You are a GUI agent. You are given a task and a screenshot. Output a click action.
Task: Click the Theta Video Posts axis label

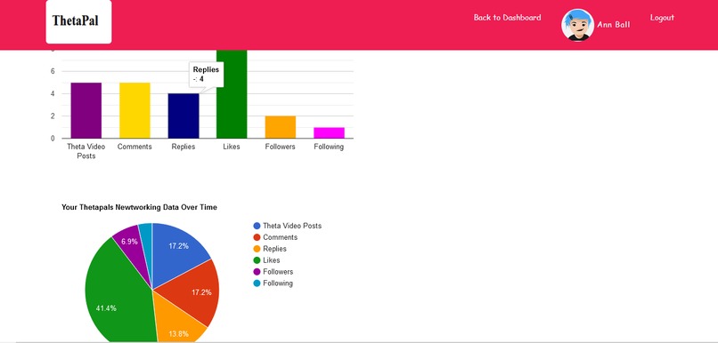coord(86,151)
